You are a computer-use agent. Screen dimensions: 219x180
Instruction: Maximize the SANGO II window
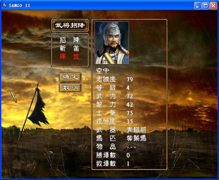click(205, 6)
